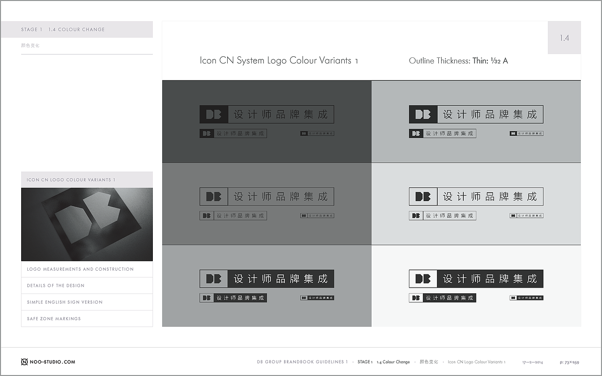602x376 pixels.
Task: Open the embossed DB logo photo thumbnail
Action: point(87,224)
